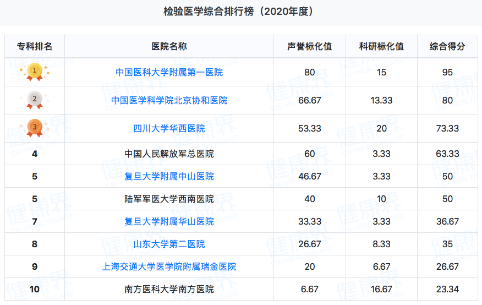Click the research value 13.33
Screen dimensions: 482x305
[381, 100]
